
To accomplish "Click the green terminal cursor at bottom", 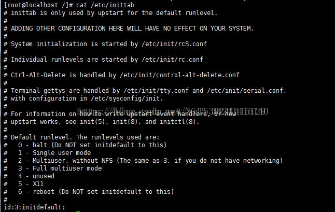I will pyautogui.click(x=78, y=211).
